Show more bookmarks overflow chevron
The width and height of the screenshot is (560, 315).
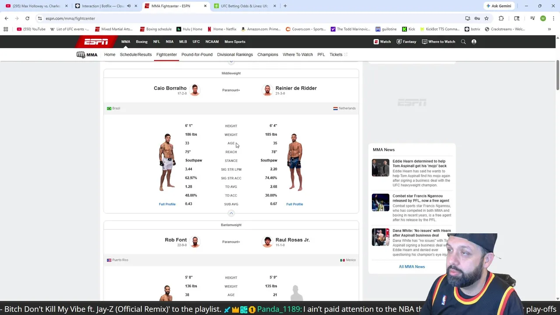click(x=549, y=29)
